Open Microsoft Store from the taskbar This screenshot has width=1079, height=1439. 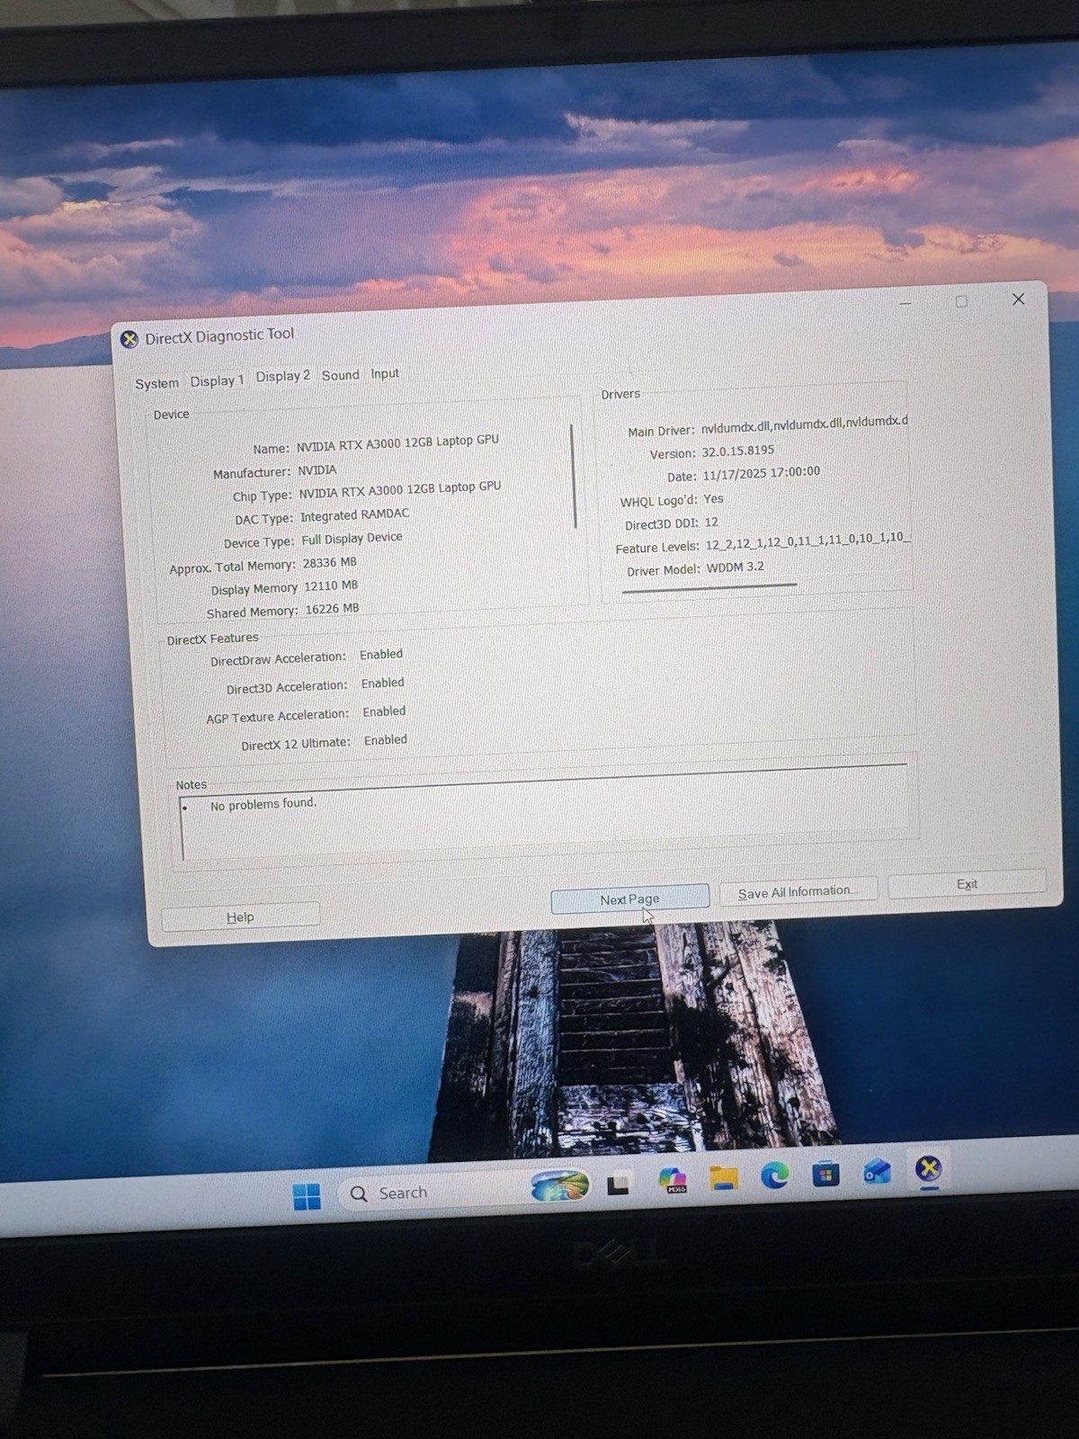point(825,1173)
